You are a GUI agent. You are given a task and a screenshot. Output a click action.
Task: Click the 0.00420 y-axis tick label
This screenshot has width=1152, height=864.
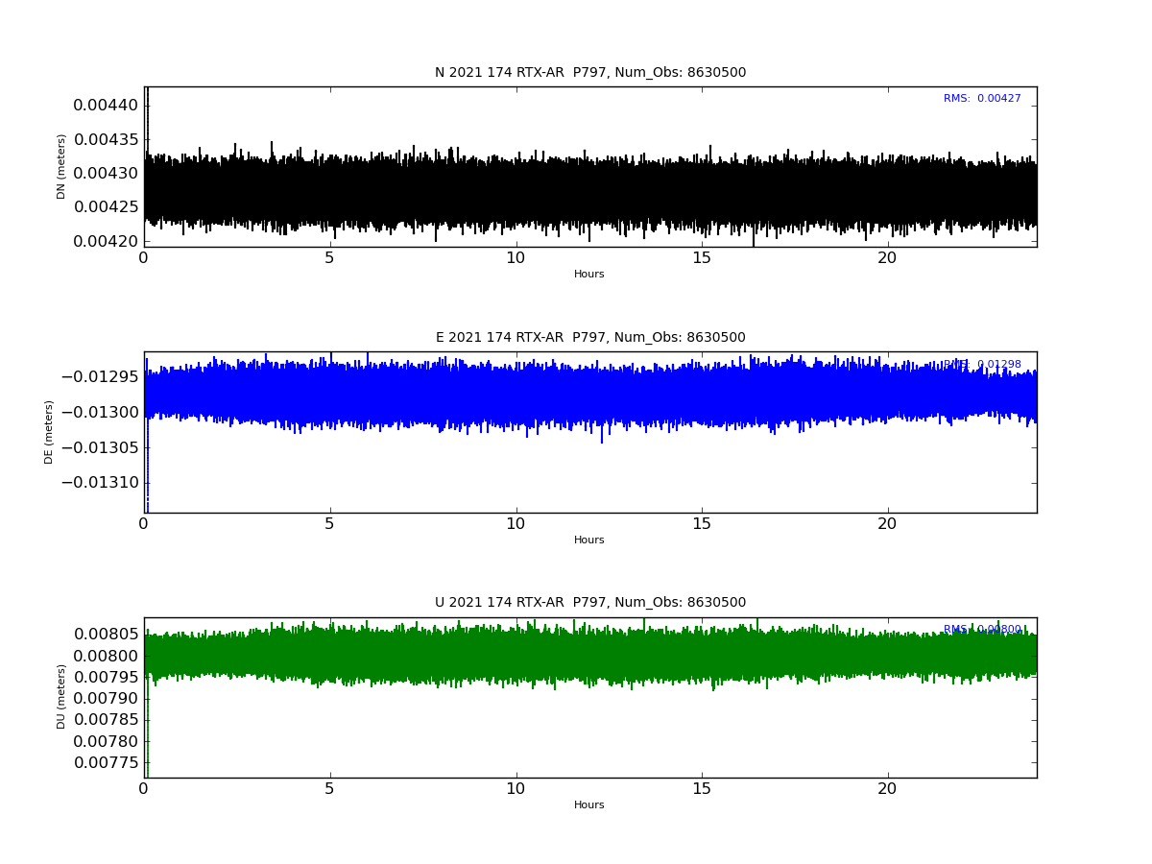point(106,241)
